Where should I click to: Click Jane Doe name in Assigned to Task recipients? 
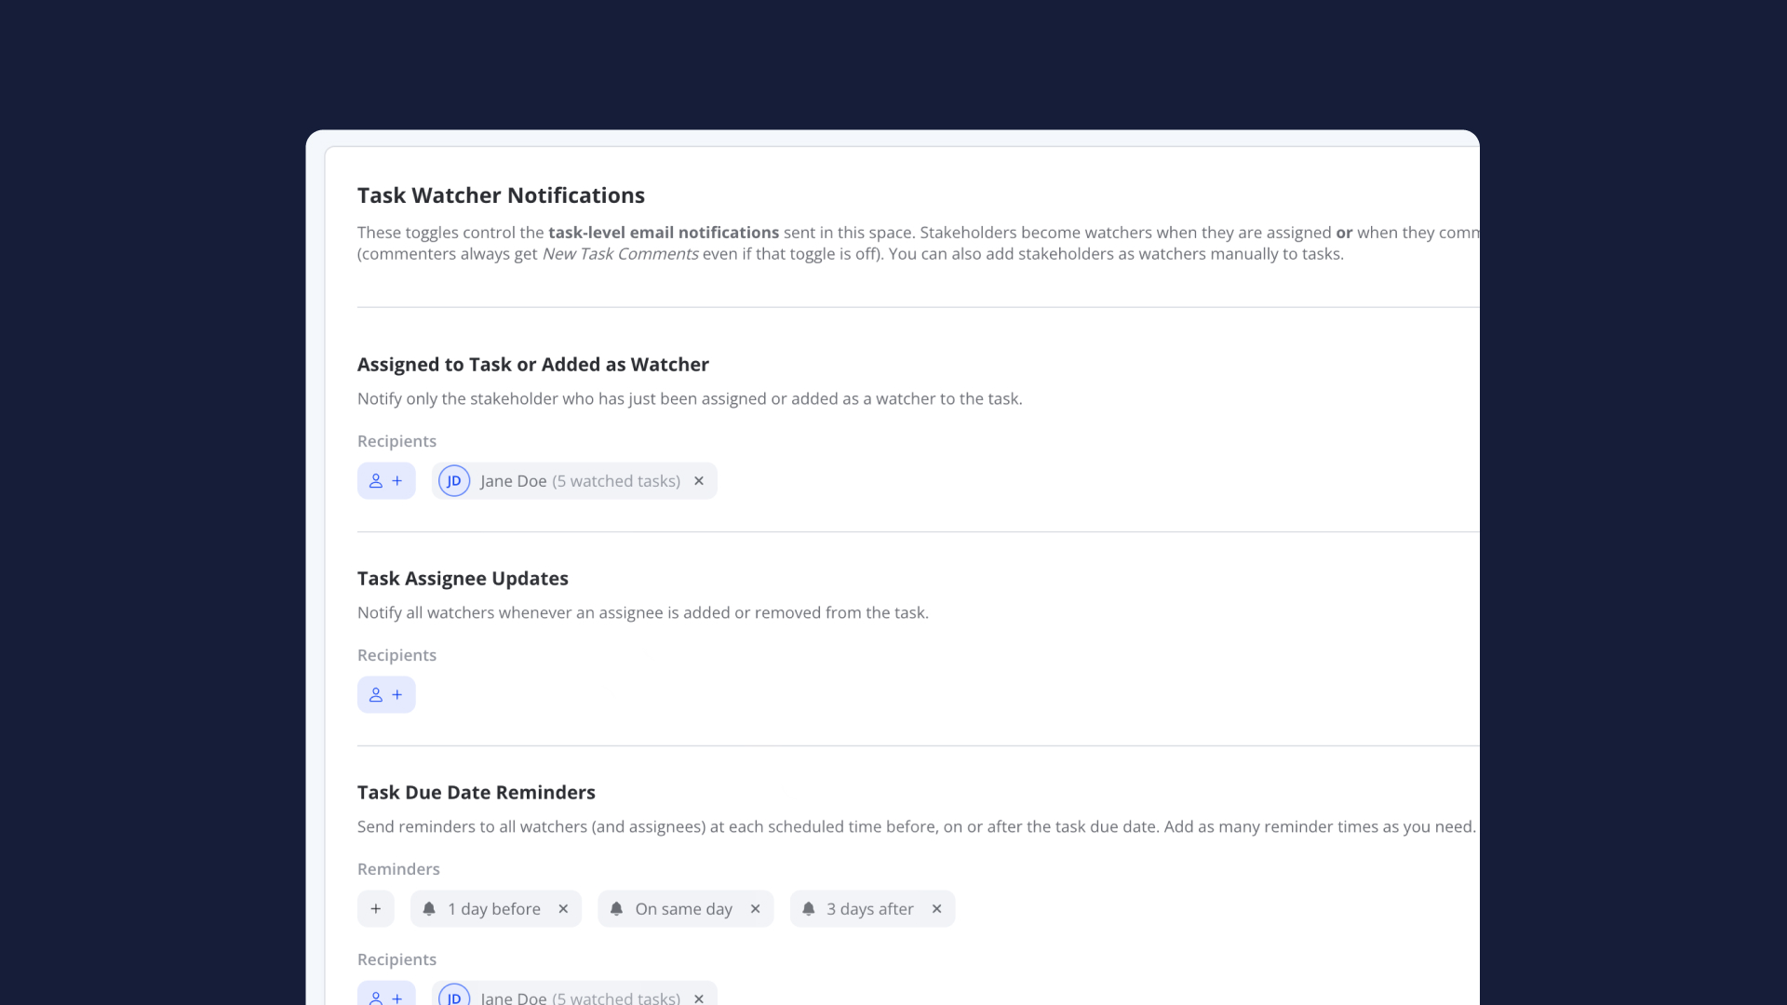pyautogui.click(x=514, y=481)
